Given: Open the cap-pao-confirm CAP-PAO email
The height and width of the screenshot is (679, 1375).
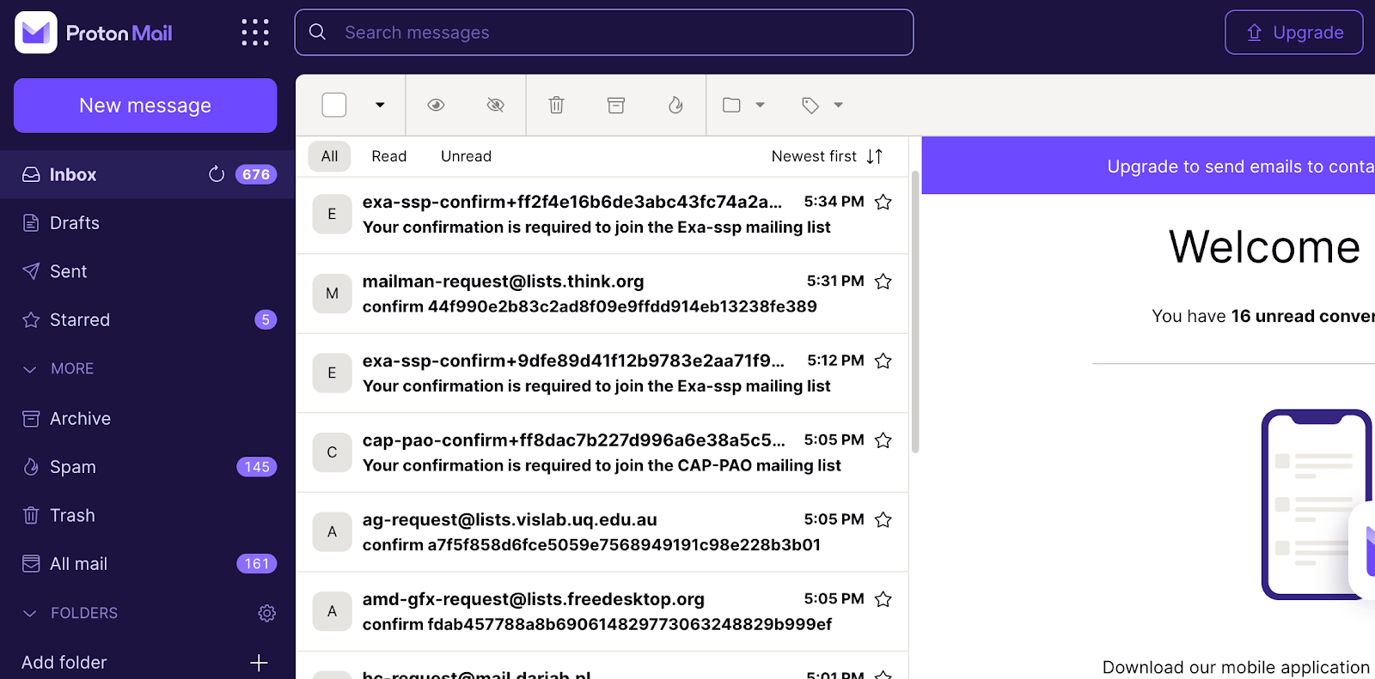Looking at the screenshot, I should [x=602, y=452].
